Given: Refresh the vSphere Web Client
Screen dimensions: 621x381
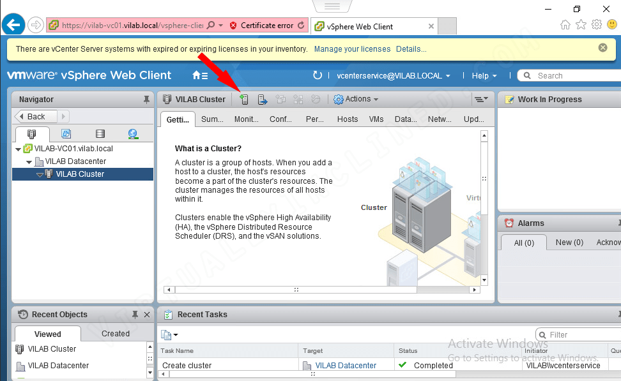Looking at the screenshot, I should 318,75.
